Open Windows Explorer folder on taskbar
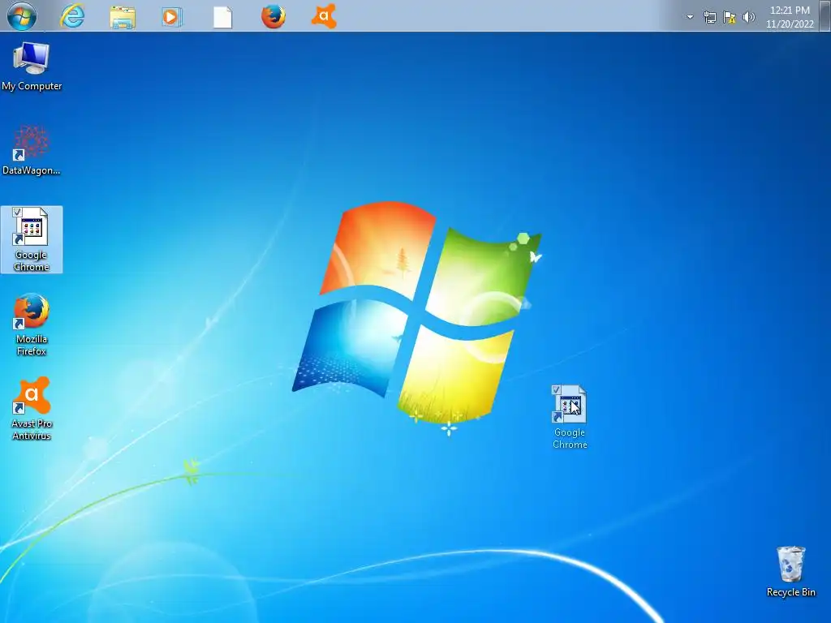Image resolution: width=831 pixels, height=623 pixels. click(123, 16)
